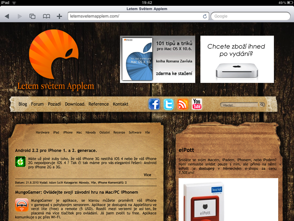This screenshot has height=221, width=294.
Task: Select the iPhone category tab
Action: [x=68, y=132]
